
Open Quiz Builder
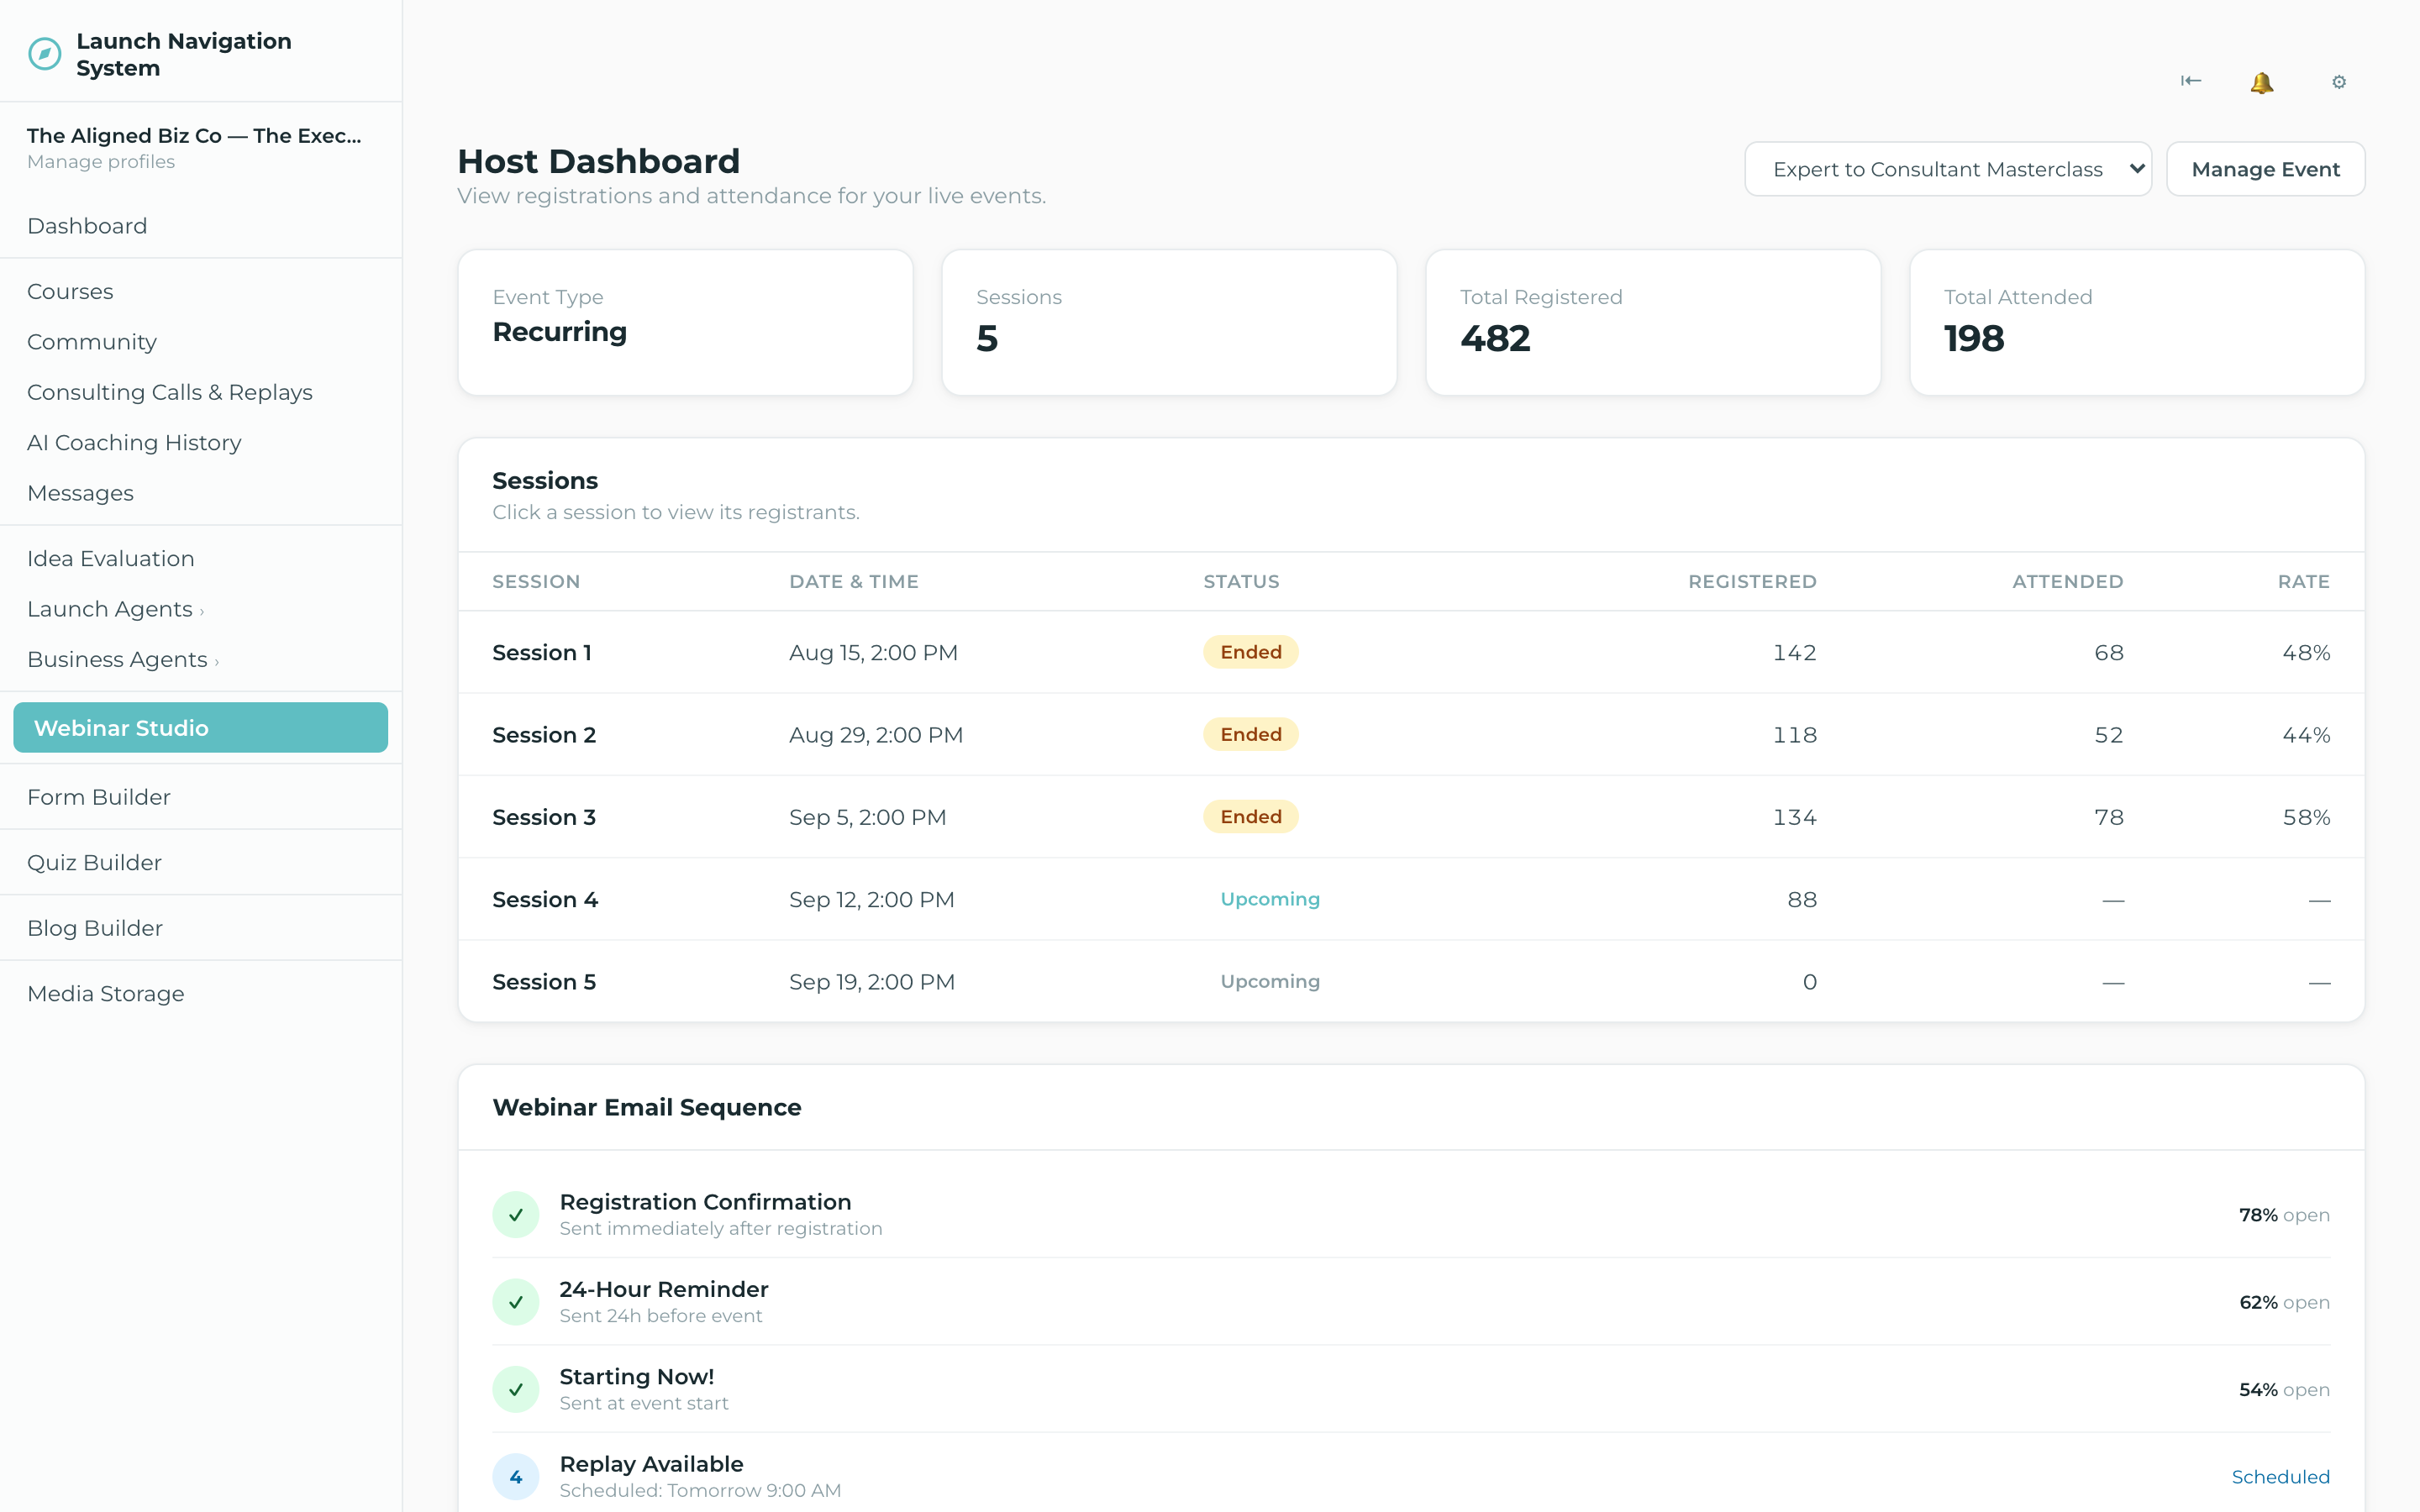[94, 863]
